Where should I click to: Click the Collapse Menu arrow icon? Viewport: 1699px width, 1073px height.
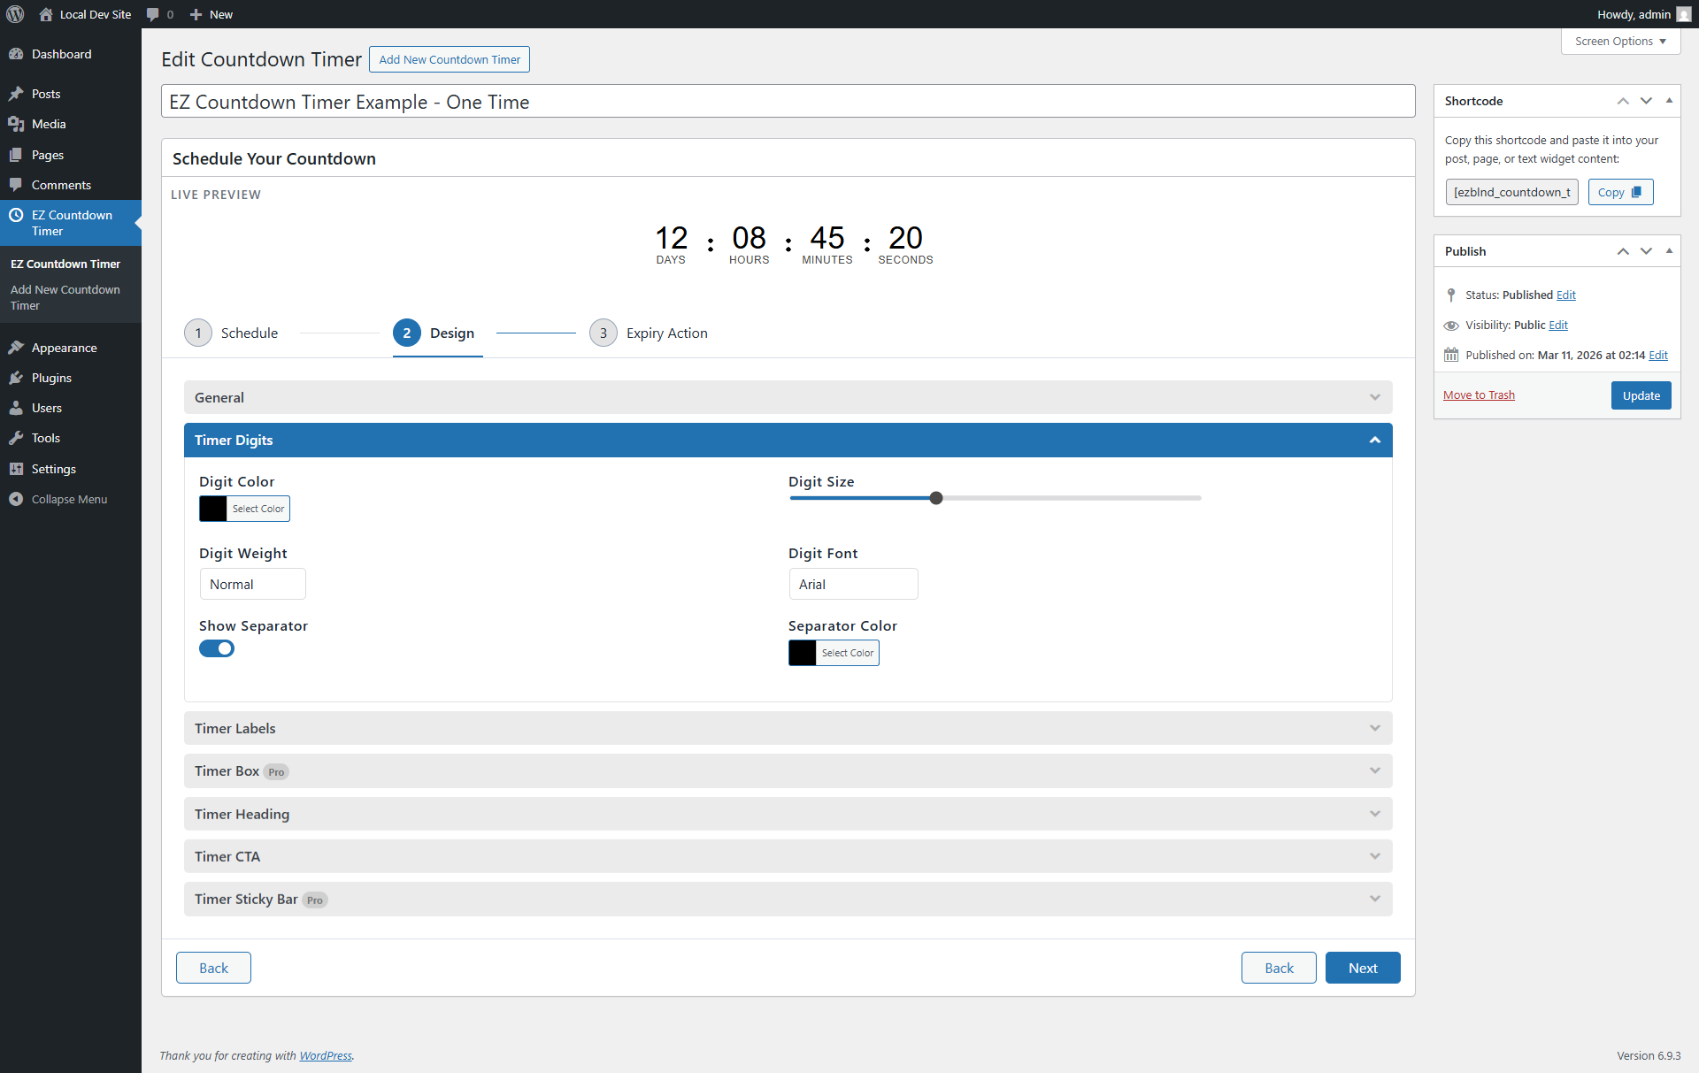pos(16,499)
